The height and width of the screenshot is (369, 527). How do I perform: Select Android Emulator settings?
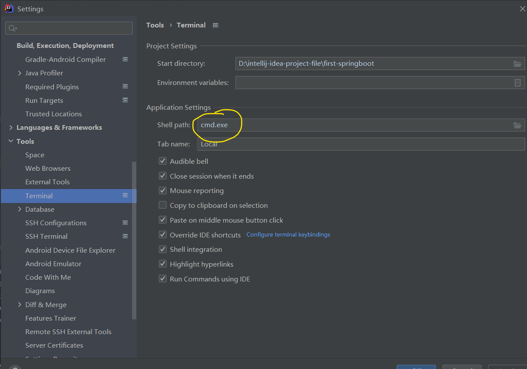tap(53, 264)
